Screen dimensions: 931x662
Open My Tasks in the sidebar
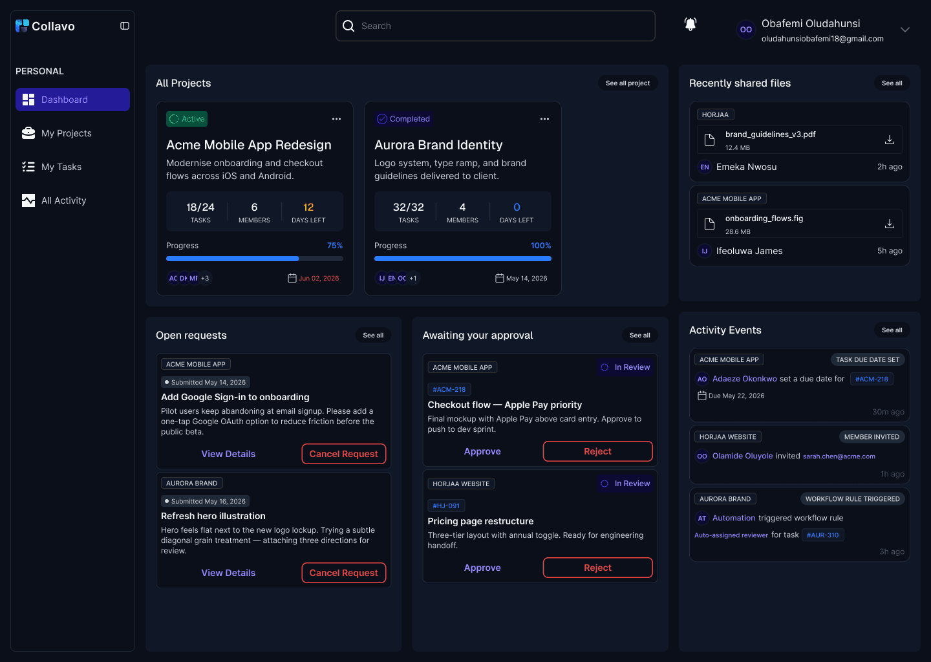(72, 167)
